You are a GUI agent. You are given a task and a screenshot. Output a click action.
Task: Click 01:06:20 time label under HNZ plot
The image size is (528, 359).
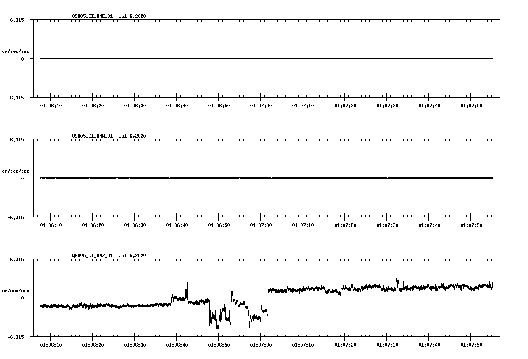93,345
